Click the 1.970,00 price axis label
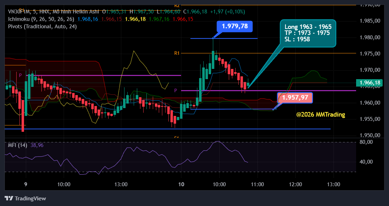This screenshot has height=206, width=389. click(370, 70)
